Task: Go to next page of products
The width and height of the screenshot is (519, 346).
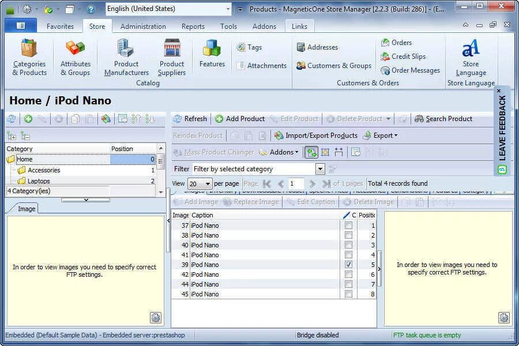Action: coord(312,183)
